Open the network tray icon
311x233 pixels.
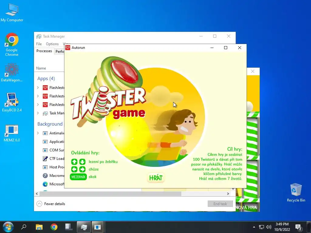click(261, 227)
